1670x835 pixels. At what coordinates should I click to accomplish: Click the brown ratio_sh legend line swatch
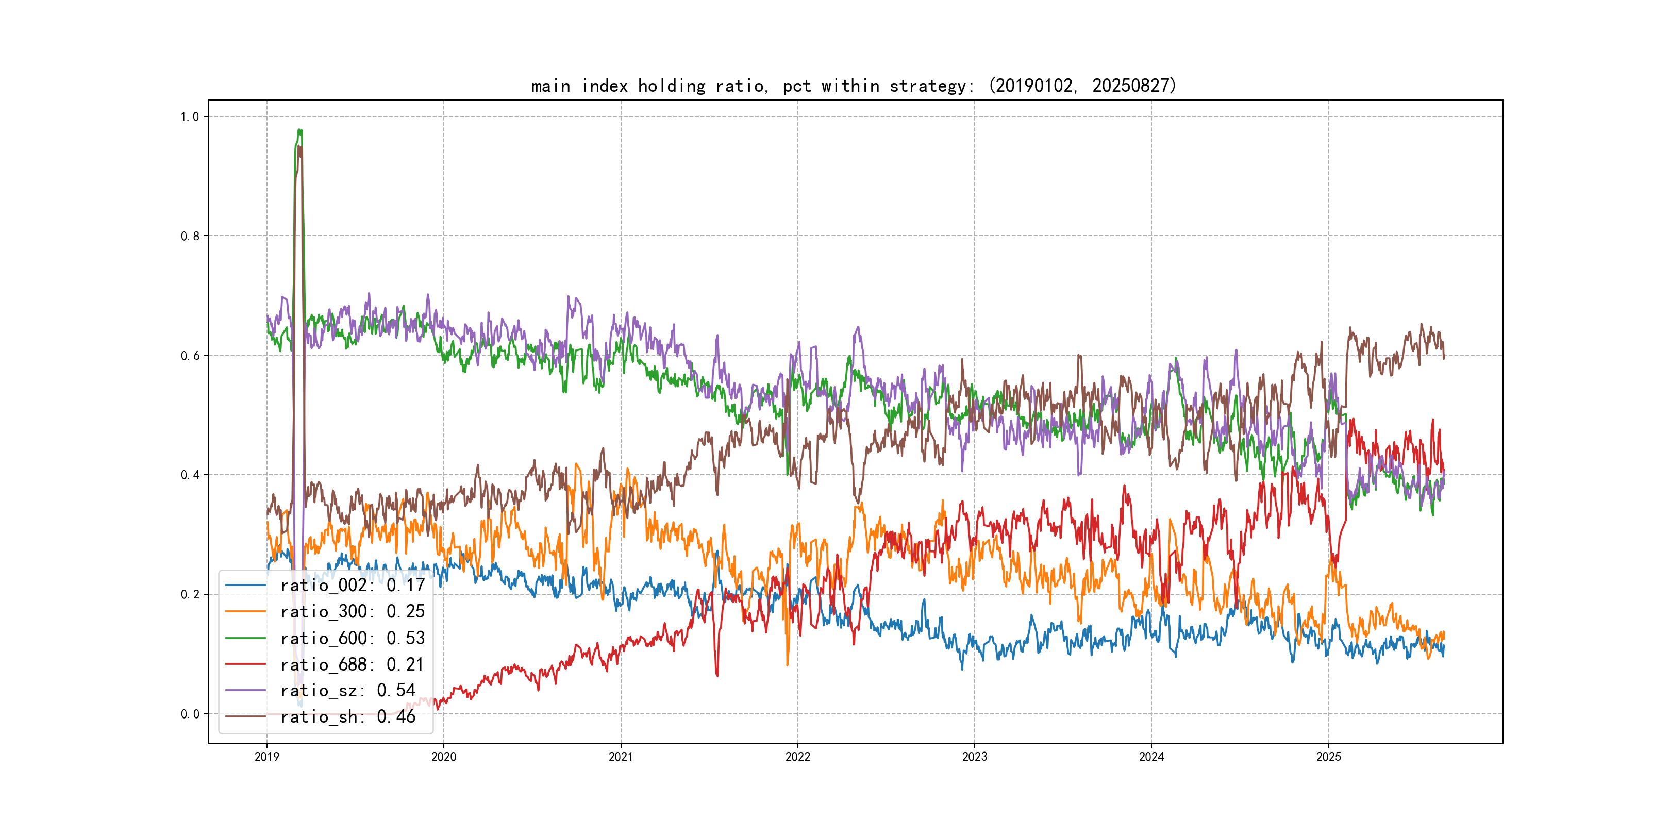245,717
